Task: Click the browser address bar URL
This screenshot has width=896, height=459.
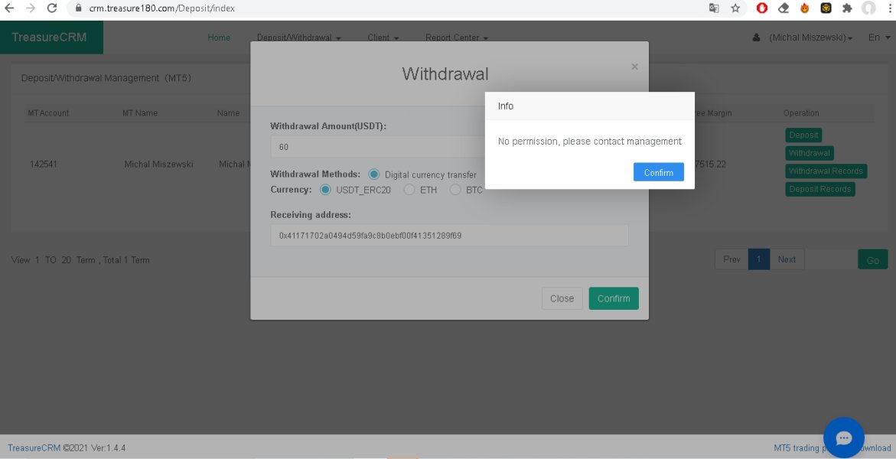Action: click(161, 8)
